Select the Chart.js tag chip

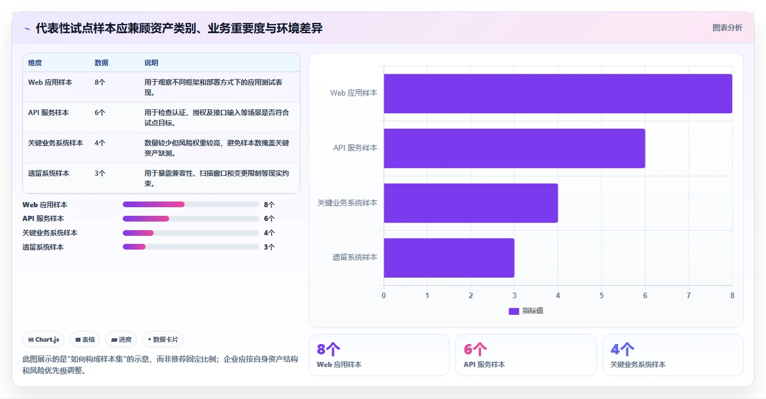(x=44, y=339)
